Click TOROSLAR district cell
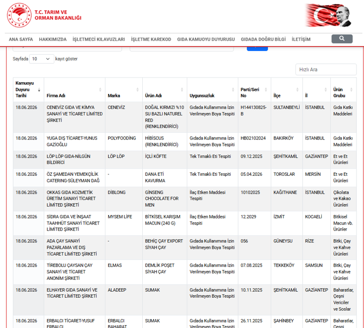Viewport: 364px width, 328px height. point(286,178)
